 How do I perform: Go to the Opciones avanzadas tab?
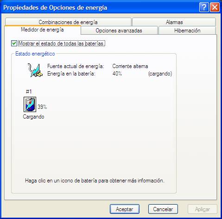point(119,31)
